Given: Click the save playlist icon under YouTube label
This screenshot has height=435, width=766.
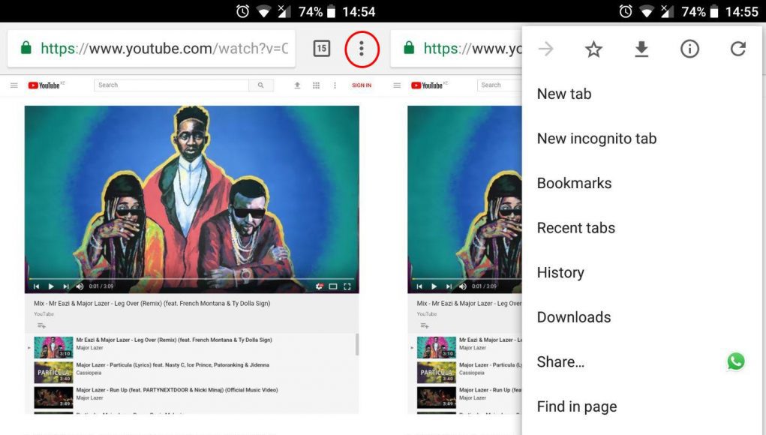Looking at the screenshot, I should [x=41, y=325].
